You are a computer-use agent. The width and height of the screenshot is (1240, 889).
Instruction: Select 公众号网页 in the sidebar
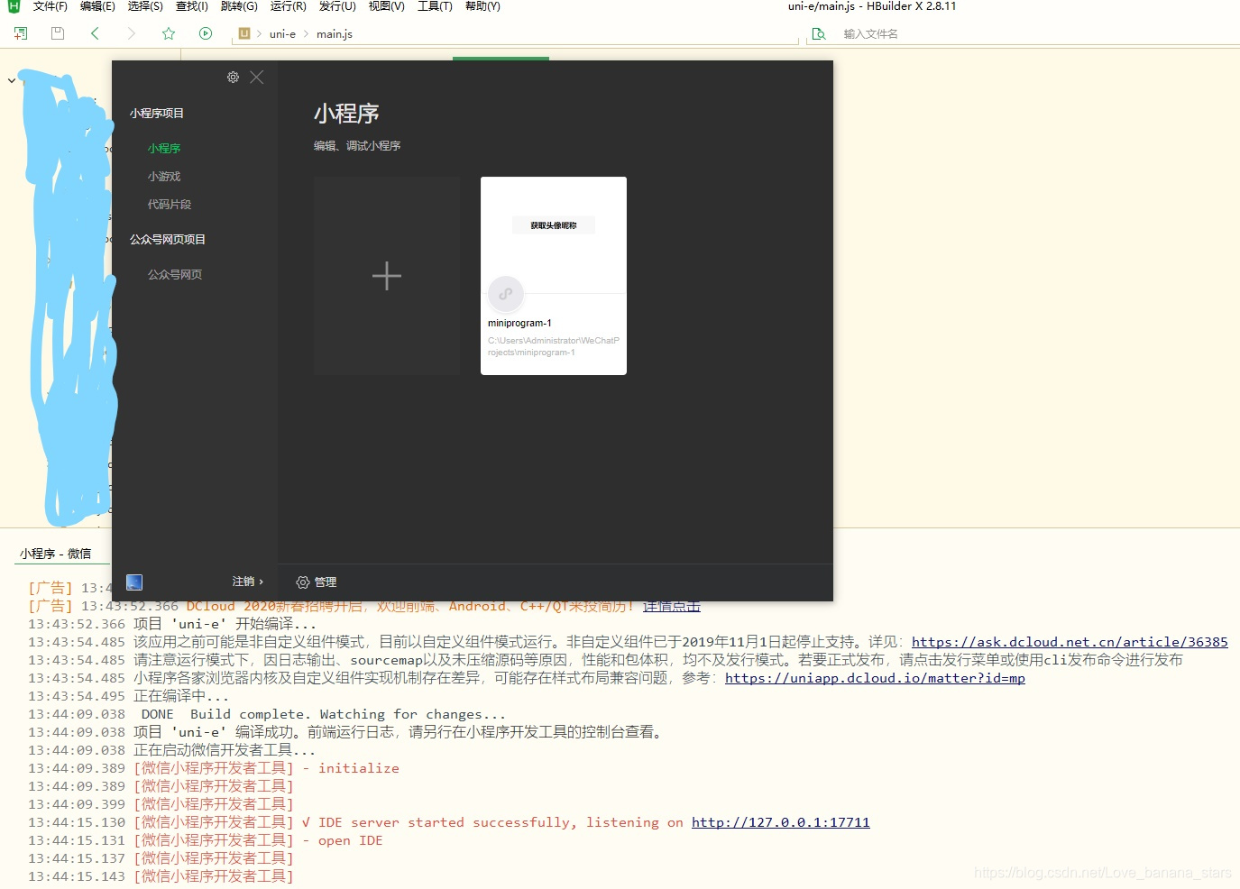point(175,275)
